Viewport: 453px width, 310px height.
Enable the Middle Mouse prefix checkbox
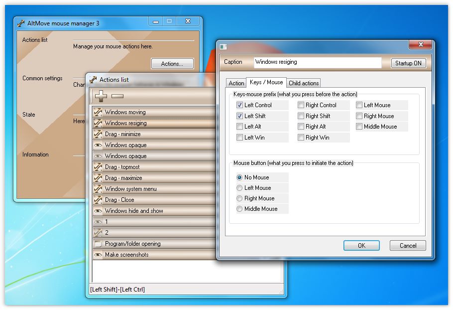tap(359, 127)
